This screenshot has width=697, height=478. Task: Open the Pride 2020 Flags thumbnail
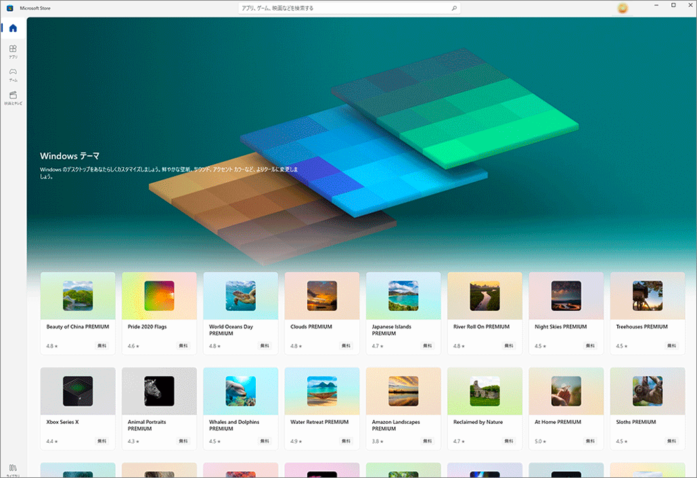[159, 296]
